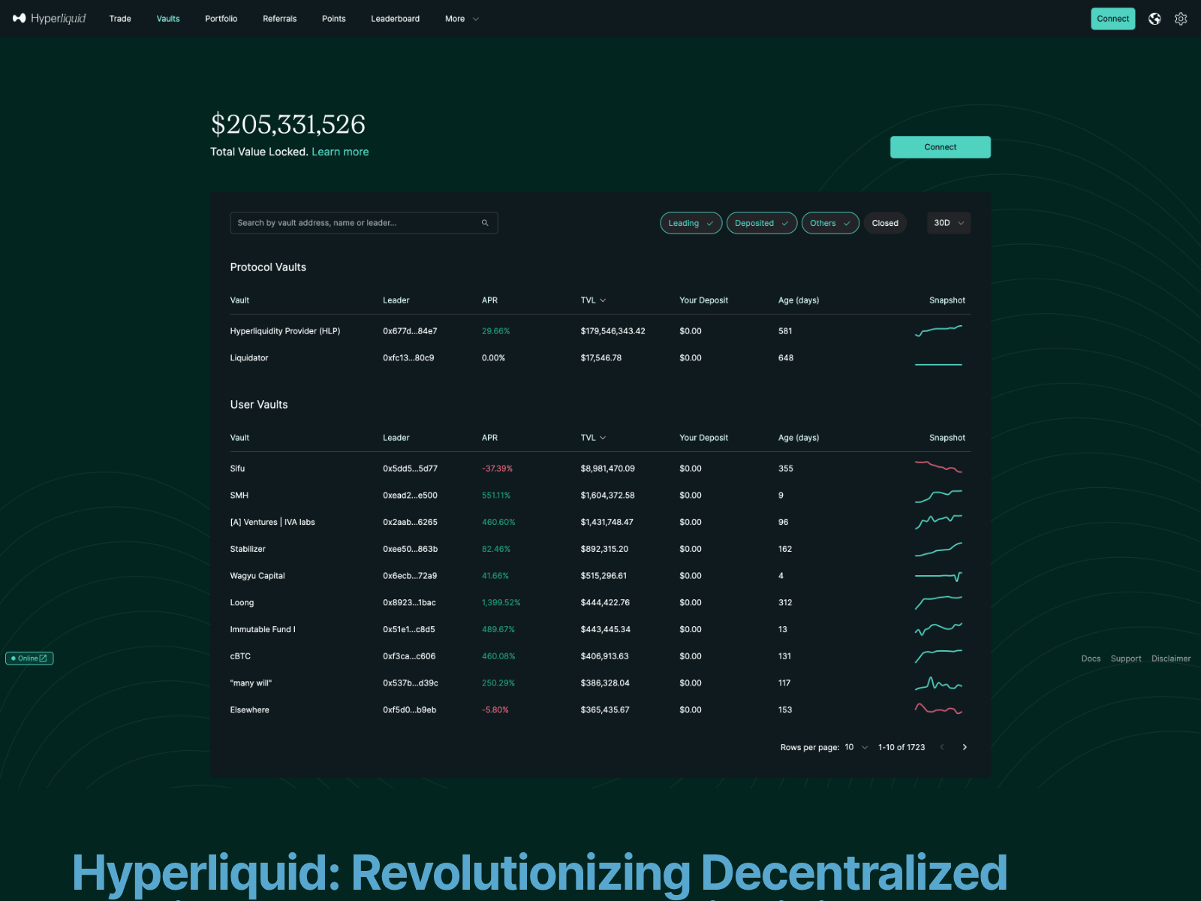
Task: Toggle the Others filter
Action: (x=830, y=223)
